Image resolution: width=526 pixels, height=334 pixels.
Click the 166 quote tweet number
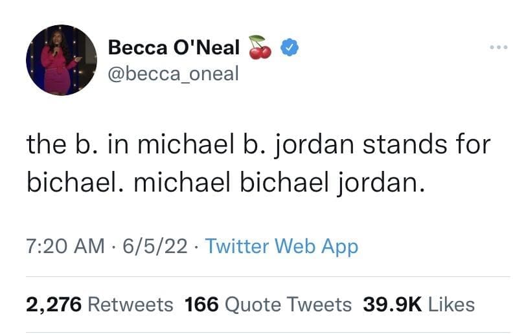[200, 304]
